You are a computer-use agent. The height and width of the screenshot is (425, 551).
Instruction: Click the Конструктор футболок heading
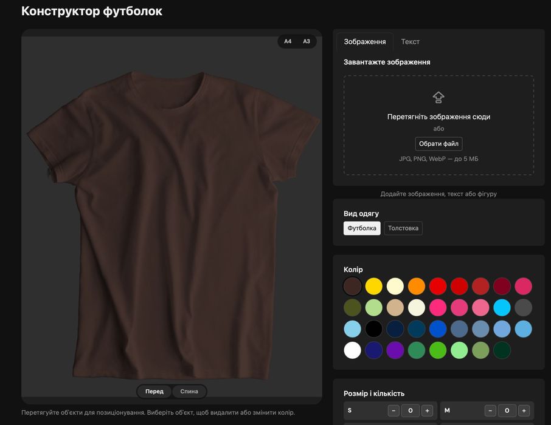(x=92, y=11)
